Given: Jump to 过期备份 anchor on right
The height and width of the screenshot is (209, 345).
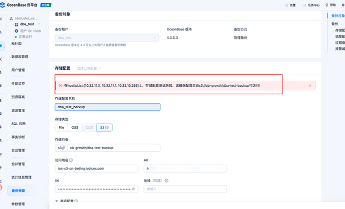Looking at the screenshot, I should (x=340, y=42).
